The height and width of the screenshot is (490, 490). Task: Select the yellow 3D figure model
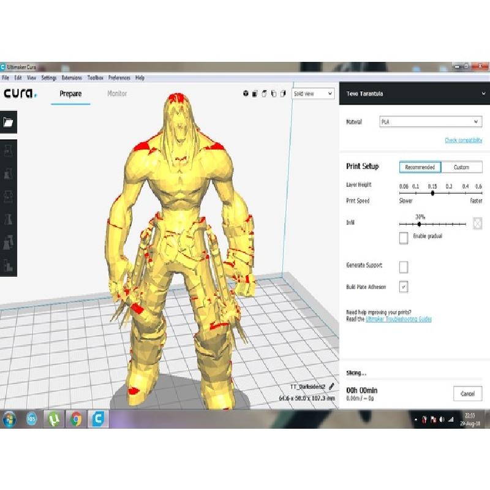[x=181, y=250]
